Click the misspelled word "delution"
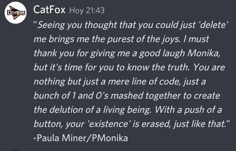The image size is (236, 151). tap(66, 110)
